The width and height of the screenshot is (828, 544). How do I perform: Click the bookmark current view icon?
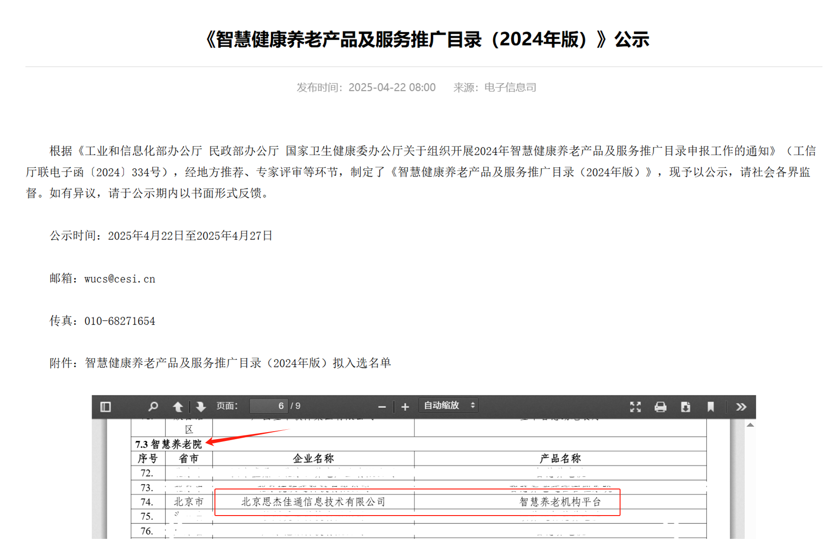click(711, 407)
